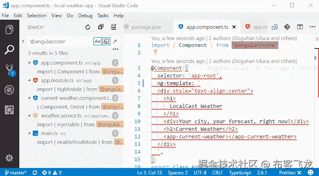This screenshot has height=176, width=319.
Task: Collapse the current-weather.component result group
Action: [29, 98]
